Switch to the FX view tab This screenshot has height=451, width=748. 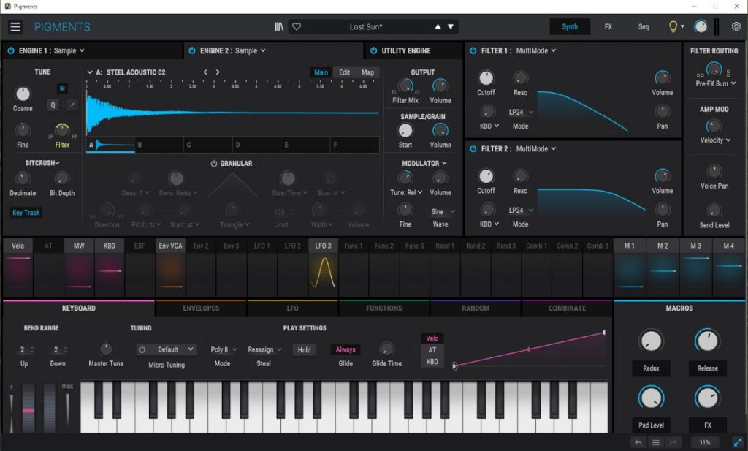608,27
